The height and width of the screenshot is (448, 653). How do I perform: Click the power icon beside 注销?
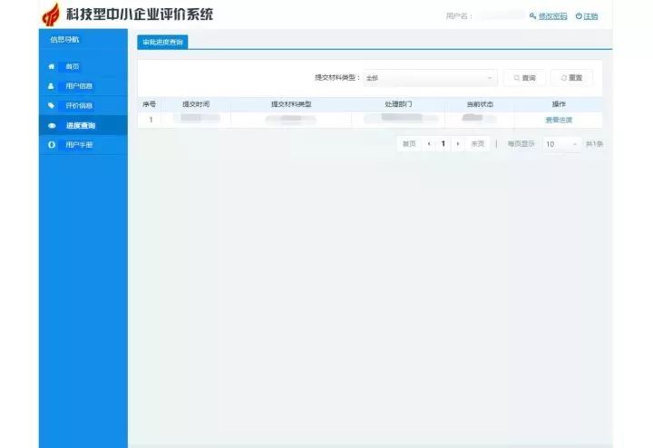pyautogui.click(x=579, y=16)
